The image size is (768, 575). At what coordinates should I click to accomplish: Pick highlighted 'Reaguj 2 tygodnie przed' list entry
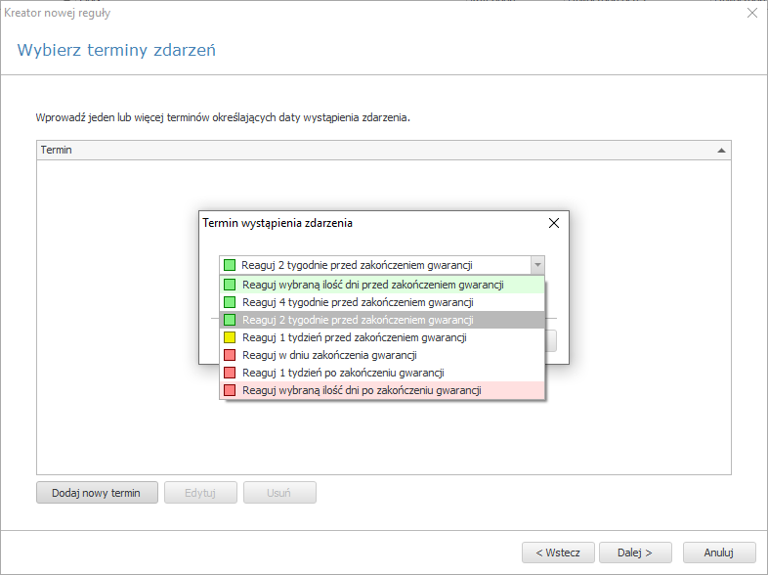coord(382,320)
